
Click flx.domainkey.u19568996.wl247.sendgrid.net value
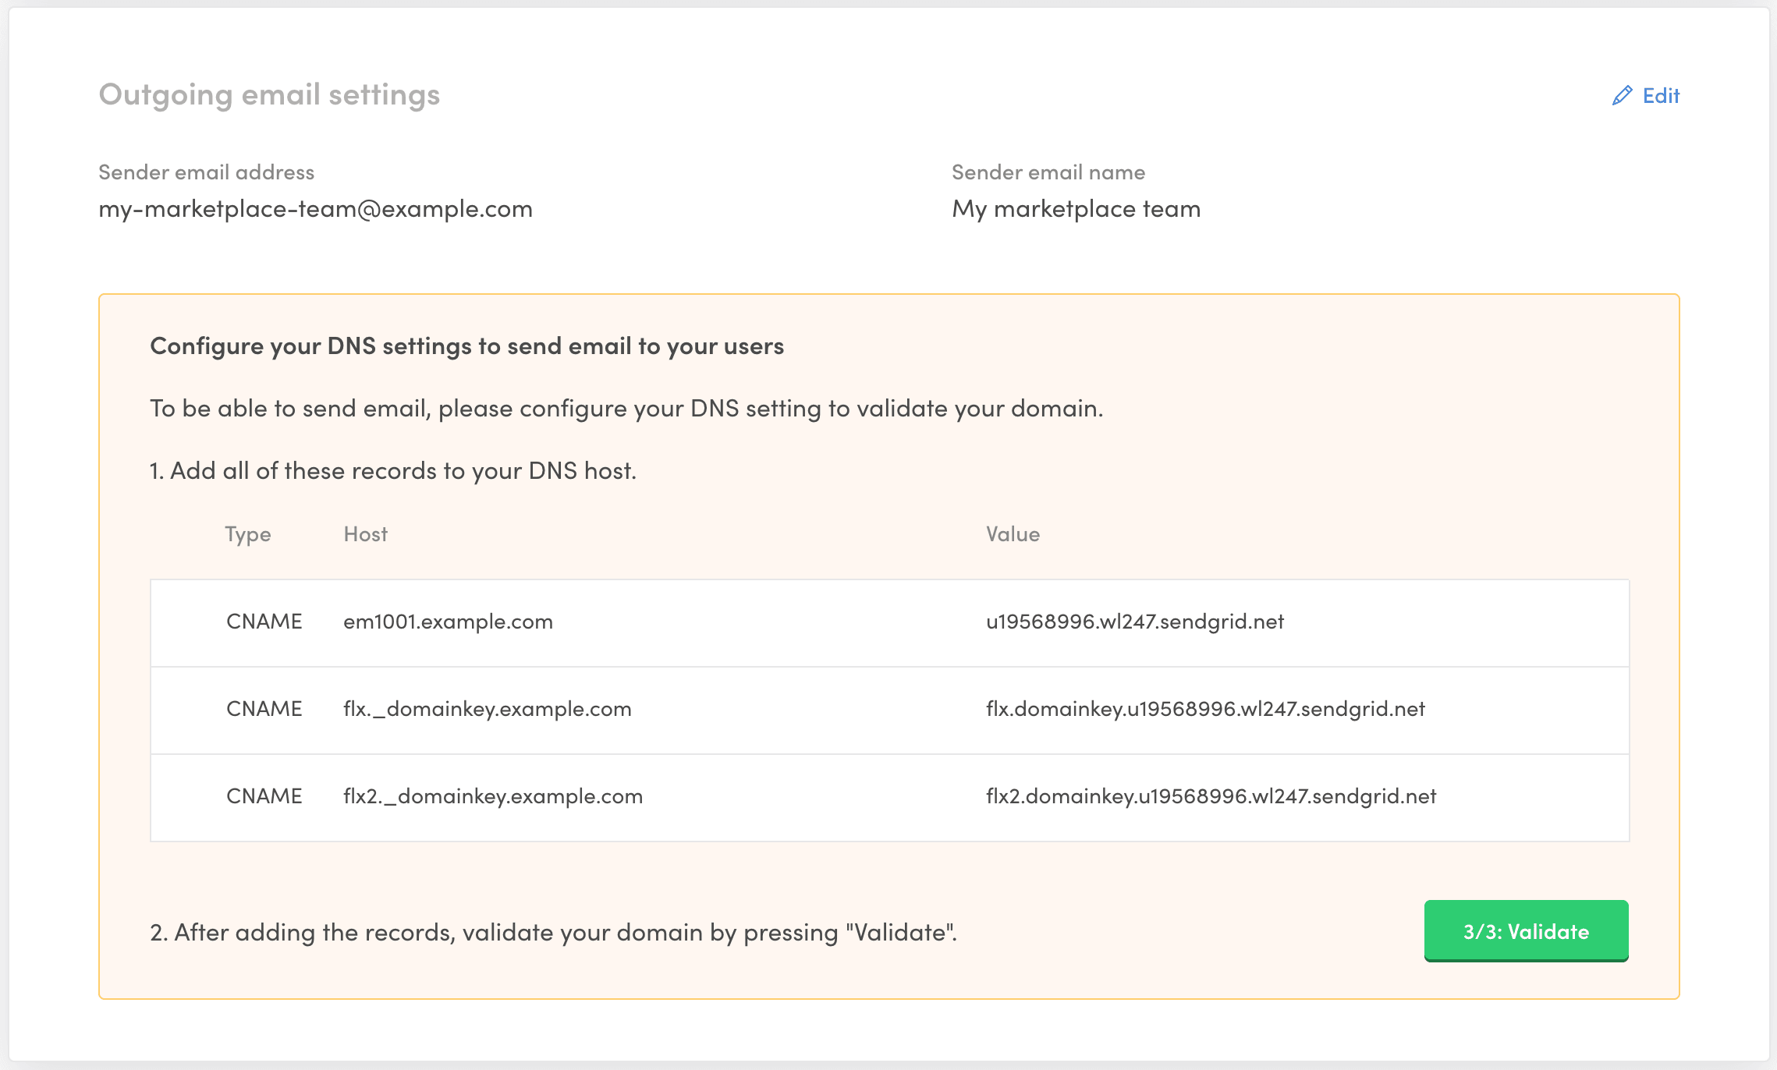coord(1204,709)
